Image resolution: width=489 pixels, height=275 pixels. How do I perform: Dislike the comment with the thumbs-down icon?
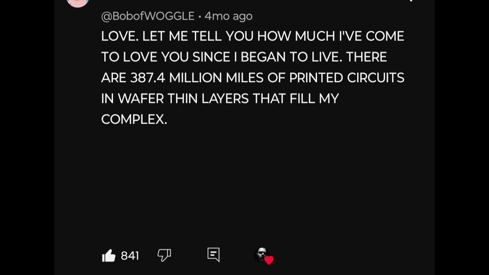click(164, 255)
